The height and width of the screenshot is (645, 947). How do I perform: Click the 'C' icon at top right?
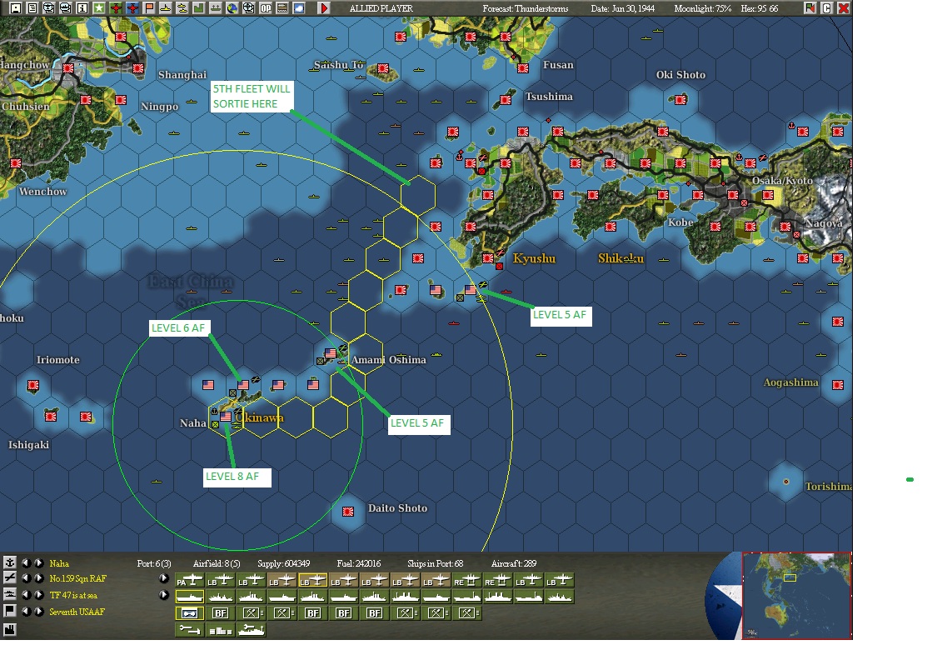[827, 8]
